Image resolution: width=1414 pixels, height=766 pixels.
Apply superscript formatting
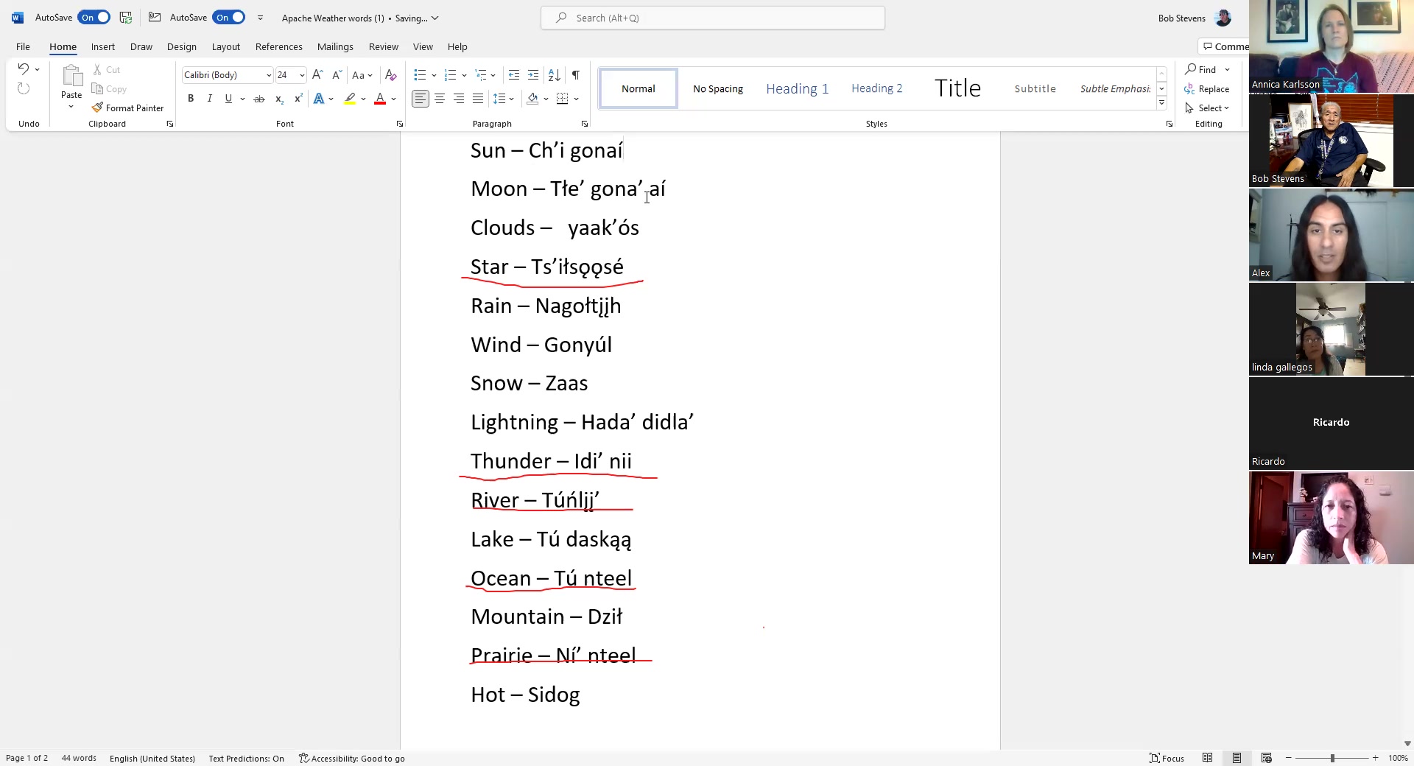[298, 99]
